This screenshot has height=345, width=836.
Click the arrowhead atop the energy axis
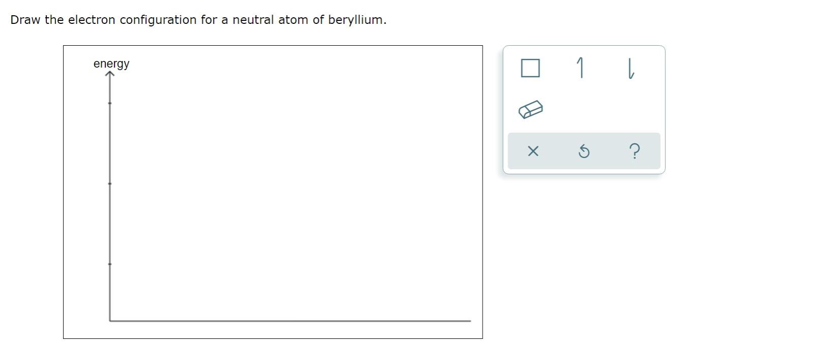click(110, 75)
